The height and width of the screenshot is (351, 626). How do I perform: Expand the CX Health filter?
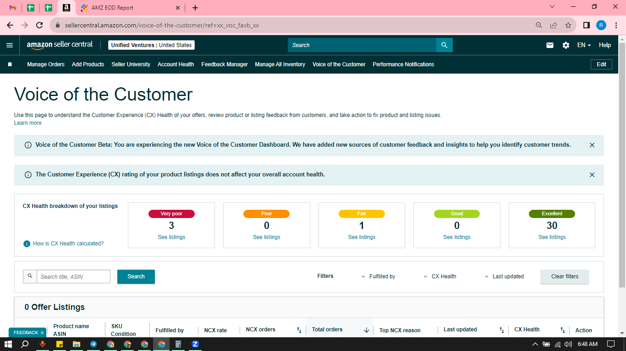440,277
